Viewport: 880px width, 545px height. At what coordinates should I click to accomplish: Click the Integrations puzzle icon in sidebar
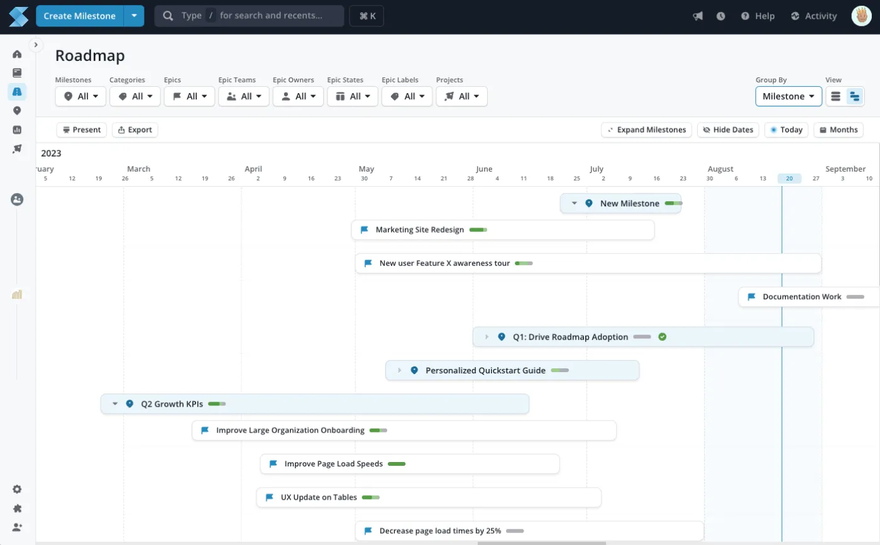(x=17, y=508)
